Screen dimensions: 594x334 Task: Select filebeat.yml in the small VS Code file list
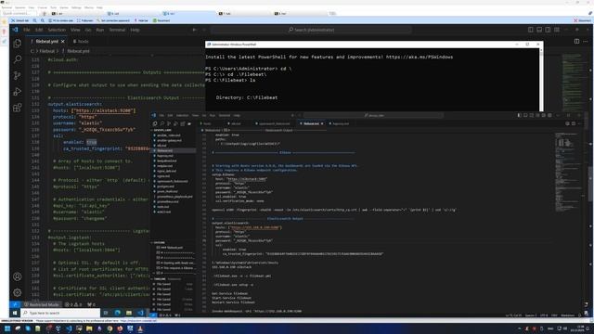174,150
